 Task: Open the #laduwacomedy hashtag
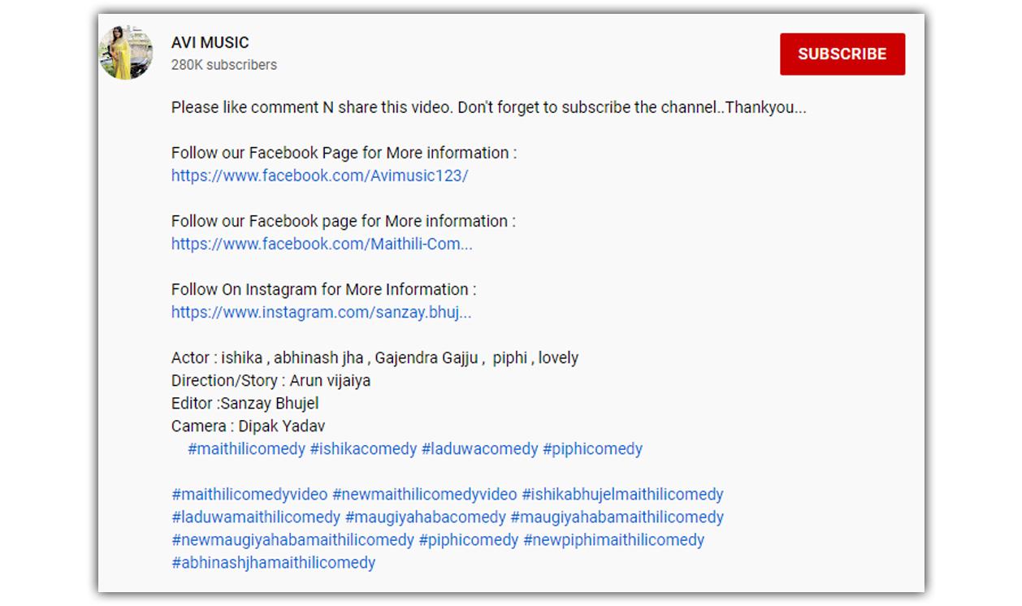pos(479,448)
